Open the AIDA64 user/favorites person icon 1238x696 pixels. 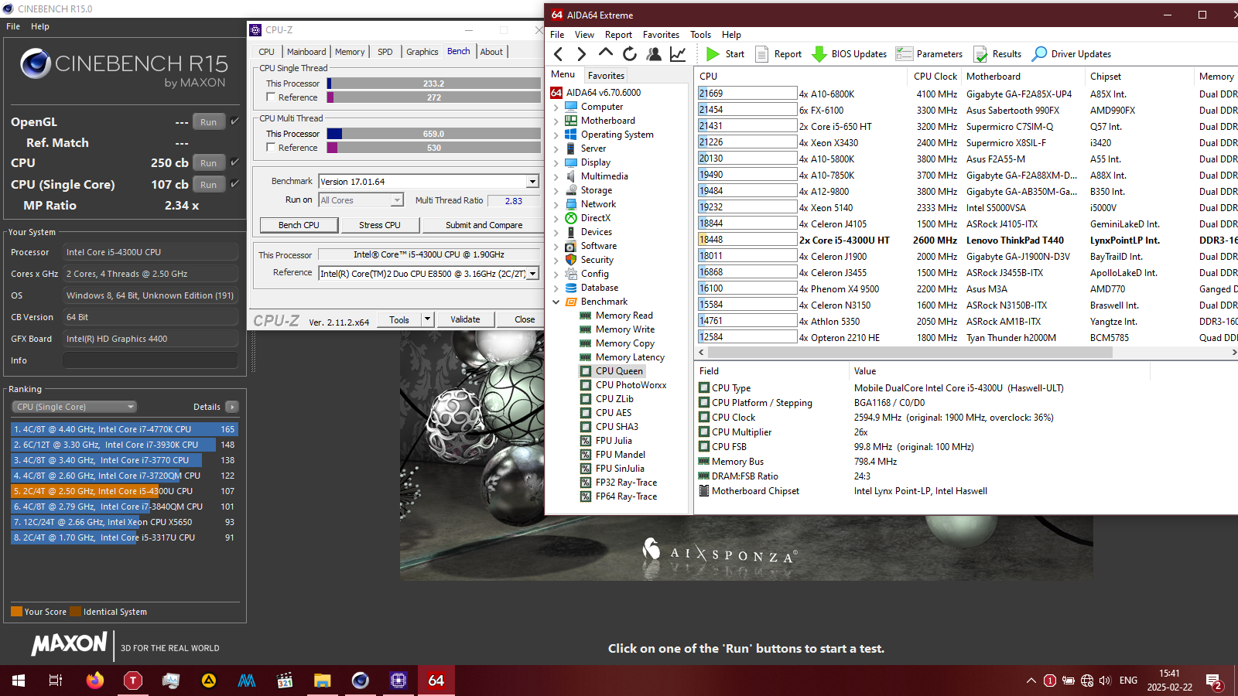654,54
